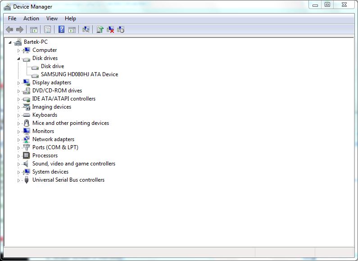
Task: Expand Sound, video and game controllers
Action: tap(19, 164)
